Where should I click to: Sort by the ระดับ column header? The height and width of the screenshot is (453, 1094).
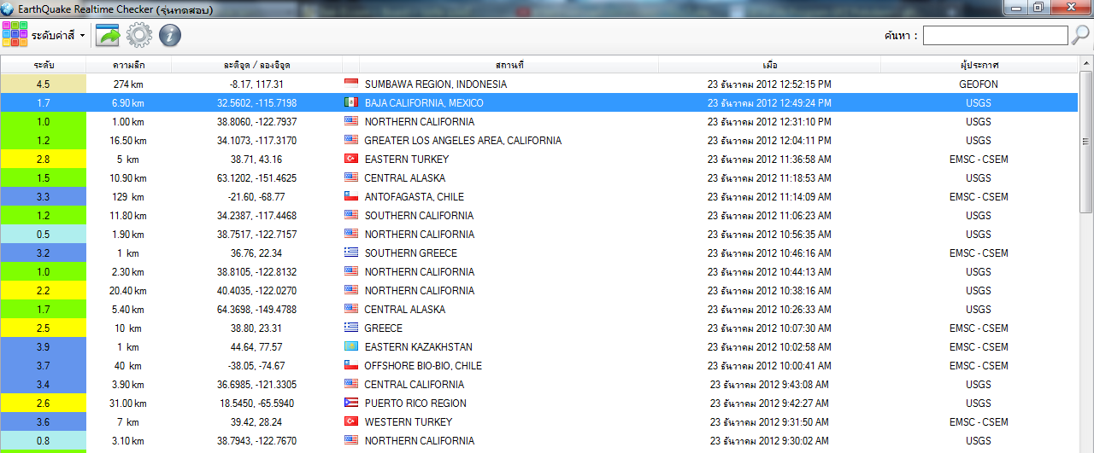43,65
